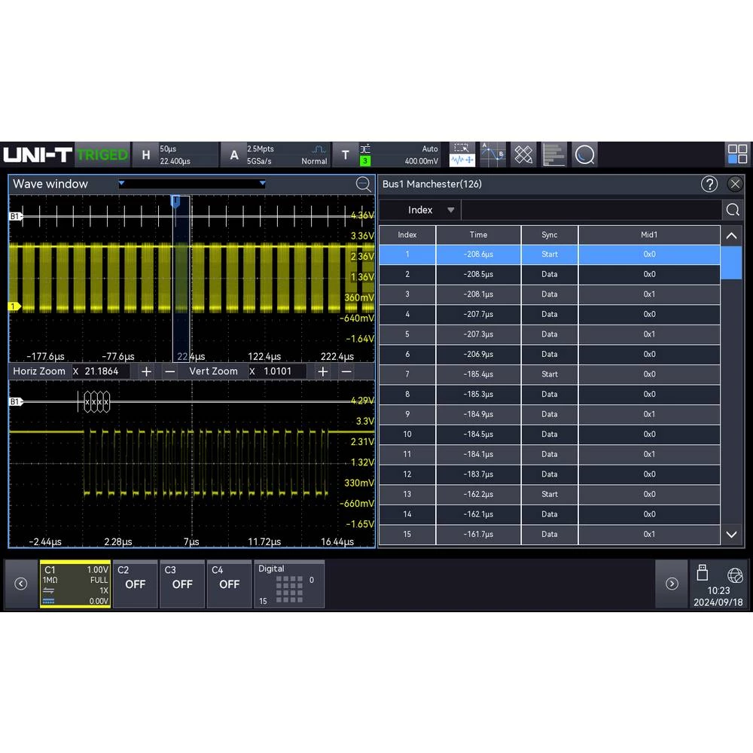Click the decode table scrollbar thumb
The image size is (753, 753).
[x=731, y=262]
